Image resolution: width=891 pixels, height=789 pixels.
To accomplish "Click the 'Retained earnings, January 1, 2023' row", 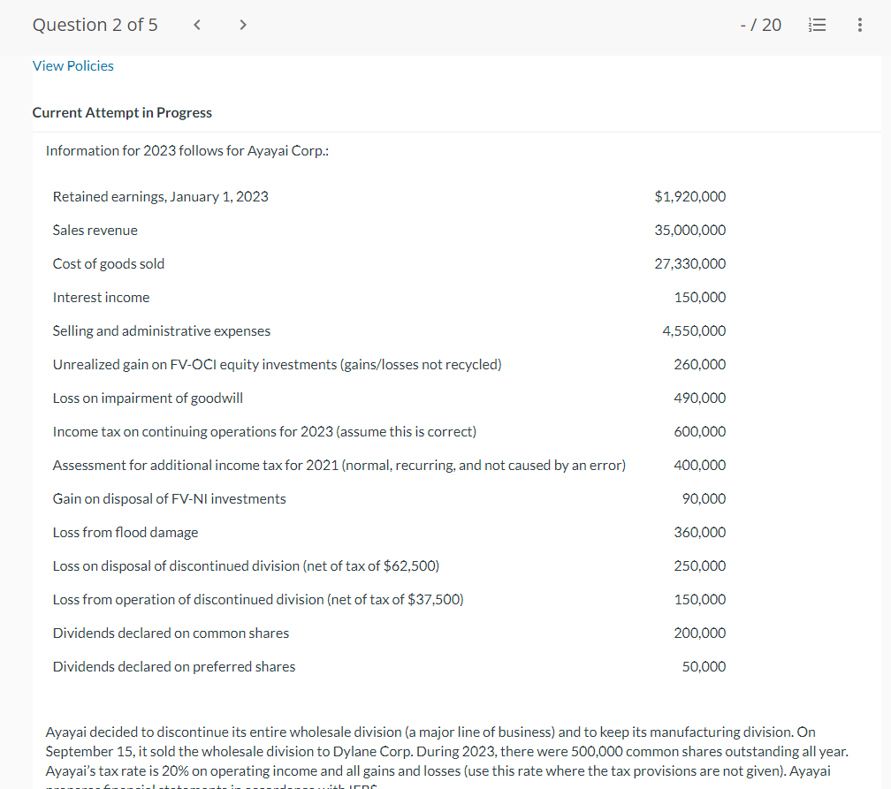I will [160, 196].
